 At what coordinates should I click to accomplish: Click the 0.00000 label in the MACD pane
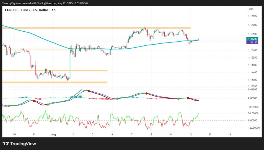(253, 98)
